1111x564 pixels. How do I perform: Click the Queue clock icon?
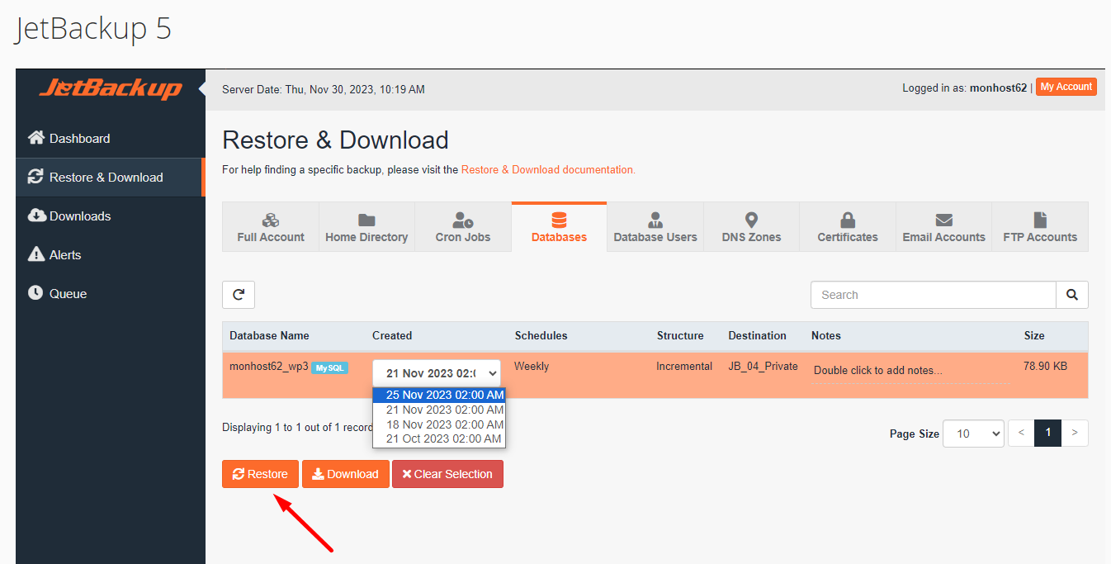35,292
